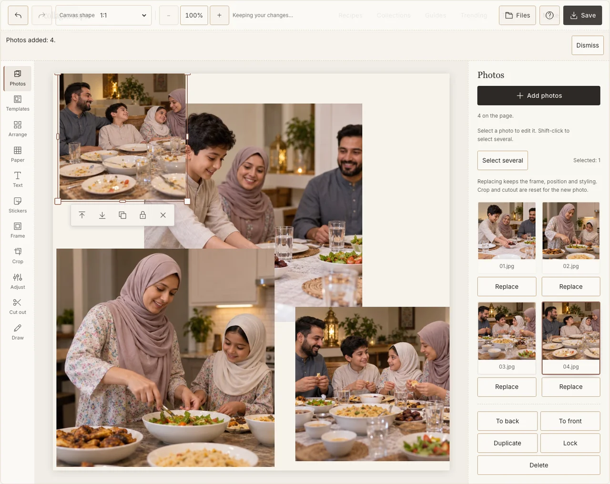Image resolution: width=610 pixels, height=484 pixels.
Task: Click the Lock panel button
Action: tap(570, 443)
